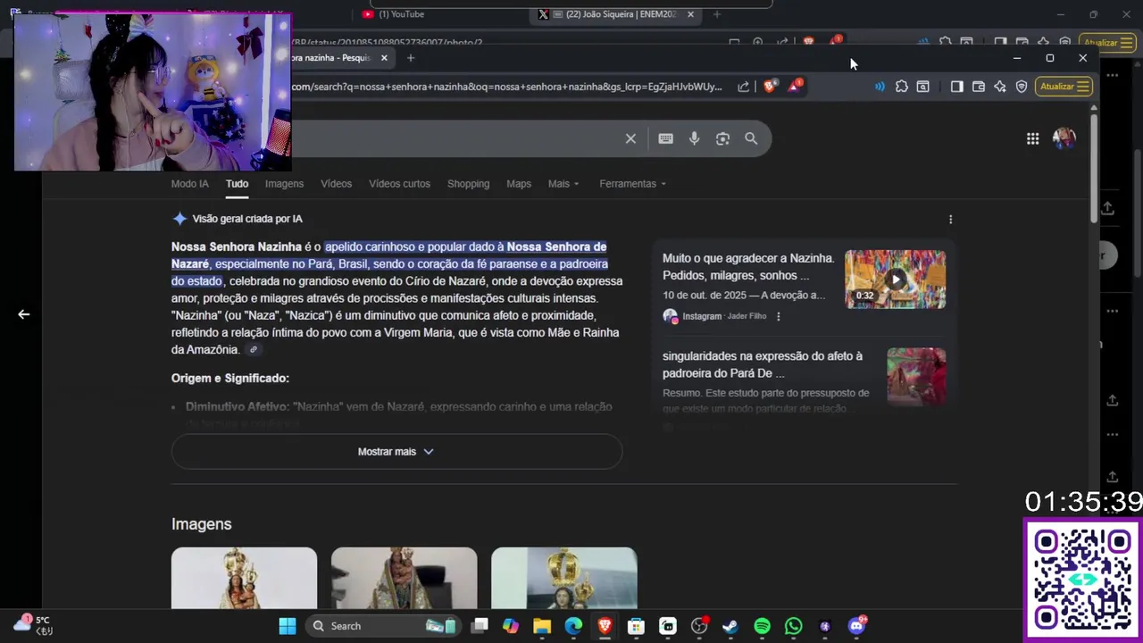Click the Imagens section heading
This screenshot has width=1143, height=643.
[x=201, y=524]
